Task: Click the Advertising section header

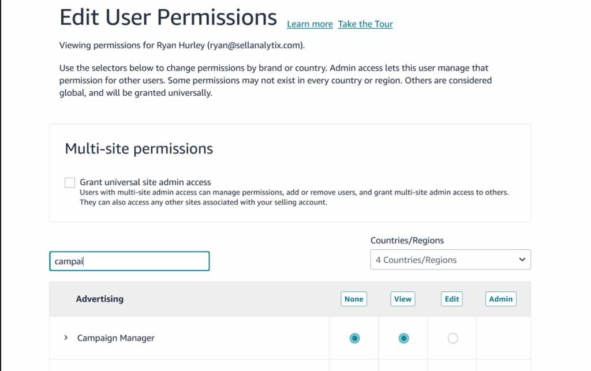Action: 100,299
